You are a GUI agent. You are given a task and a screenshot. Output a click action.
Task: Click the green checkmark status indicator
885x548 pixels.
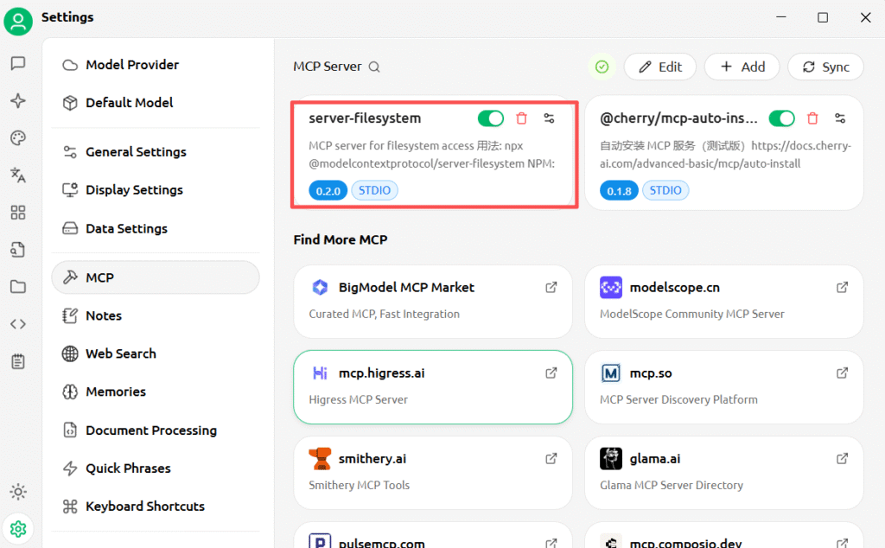click(x=602, y=67)
